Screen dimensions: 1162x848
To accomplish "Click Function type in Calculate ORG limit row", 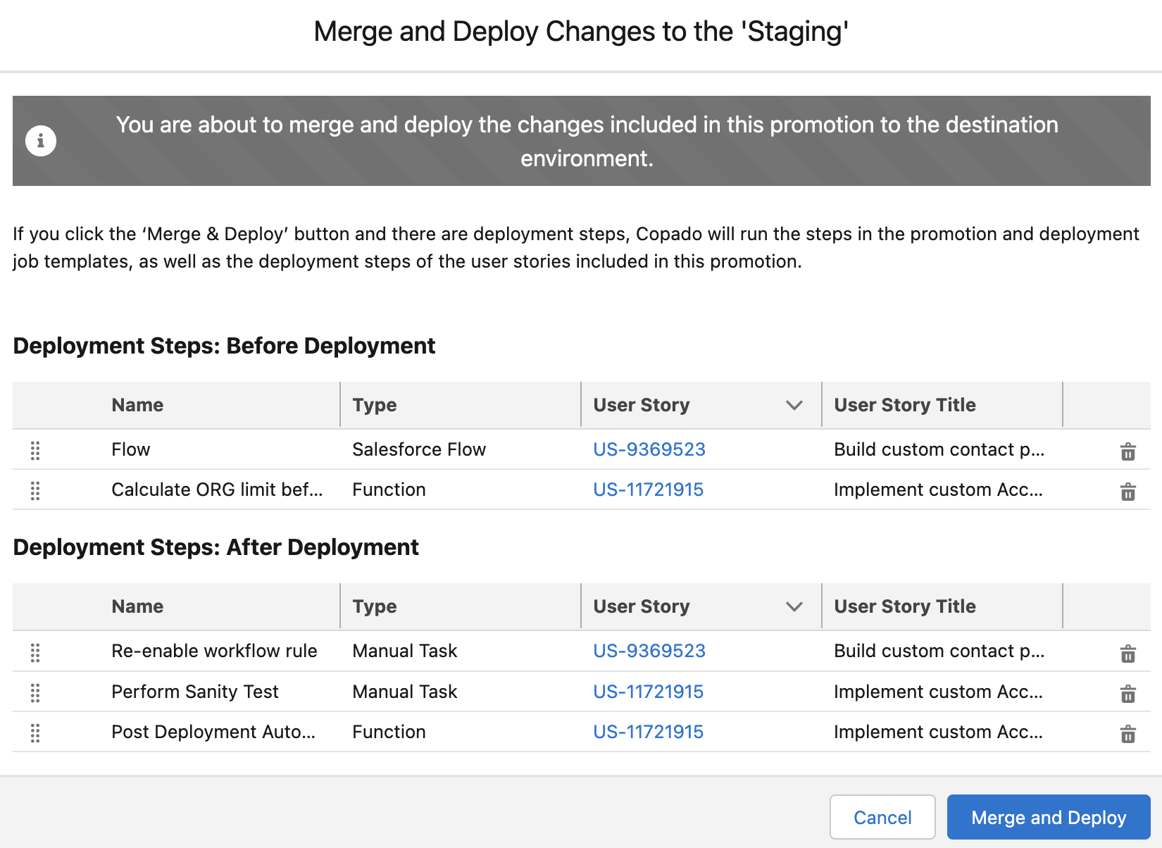I will coord(389,490).
